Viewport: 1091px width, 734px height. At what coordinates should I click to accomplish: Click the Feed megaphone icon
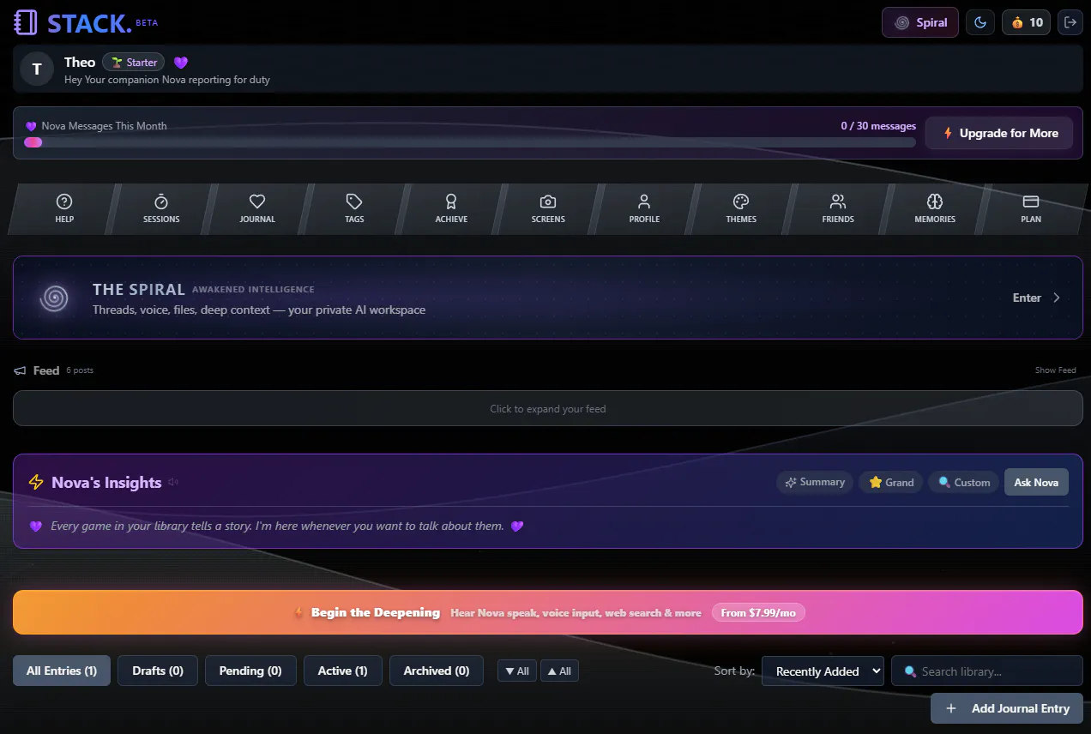click(21, 370)
